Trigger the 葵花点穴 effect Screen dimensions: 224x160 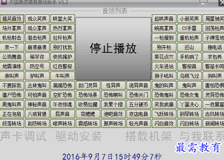pyautogui.click(x=164, y=57)
